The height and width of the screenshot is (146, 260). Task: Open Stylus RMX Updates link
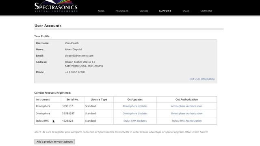click(x=135, y=121)
